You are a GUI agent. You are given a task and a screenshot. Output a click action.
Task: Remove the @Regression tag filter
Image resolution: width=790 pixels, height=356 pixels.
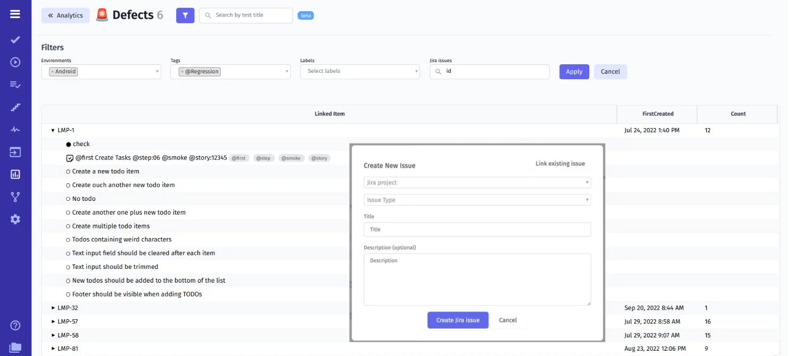(182, 72)
